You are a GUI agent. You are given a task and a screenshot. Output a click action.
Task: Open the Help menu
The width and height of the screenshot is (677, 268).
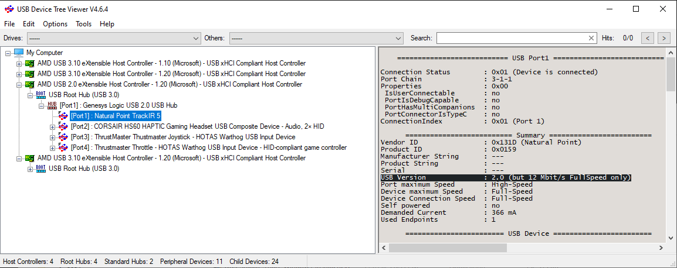[107, 24]
